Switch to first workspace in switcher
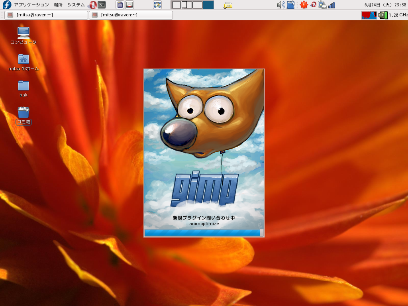408x306 pixels. coord(177,5)
